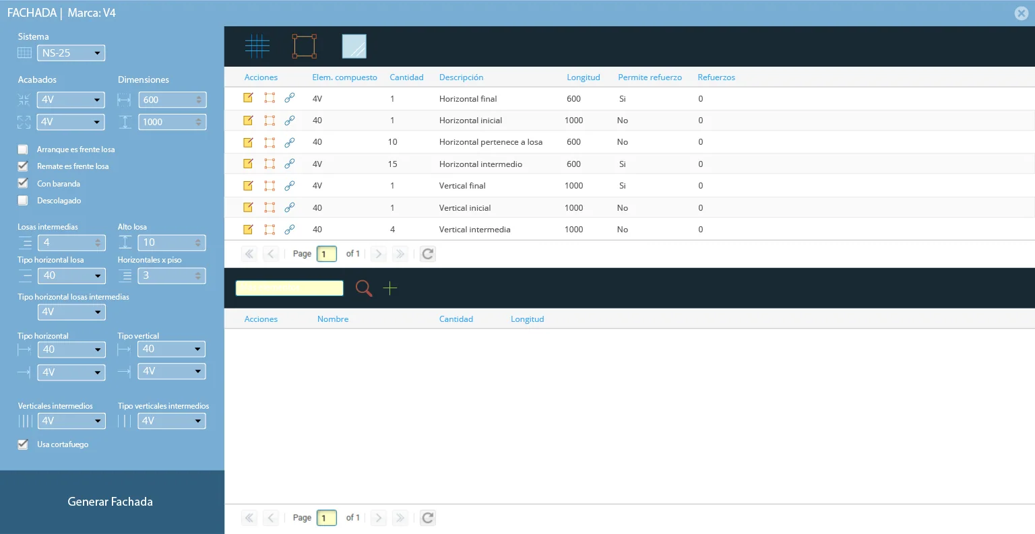Viewport: 1035px width, 534px height.
Task: Click the grid view icon in top toolbar
Action: [257, 46]
